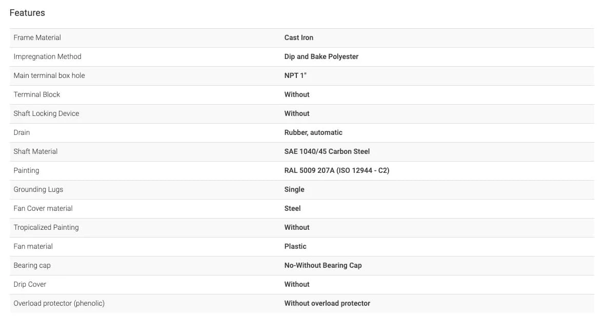Click the Single grounding lugs value
The height and width of the screenshot is (316, 606).
[294, 189]
